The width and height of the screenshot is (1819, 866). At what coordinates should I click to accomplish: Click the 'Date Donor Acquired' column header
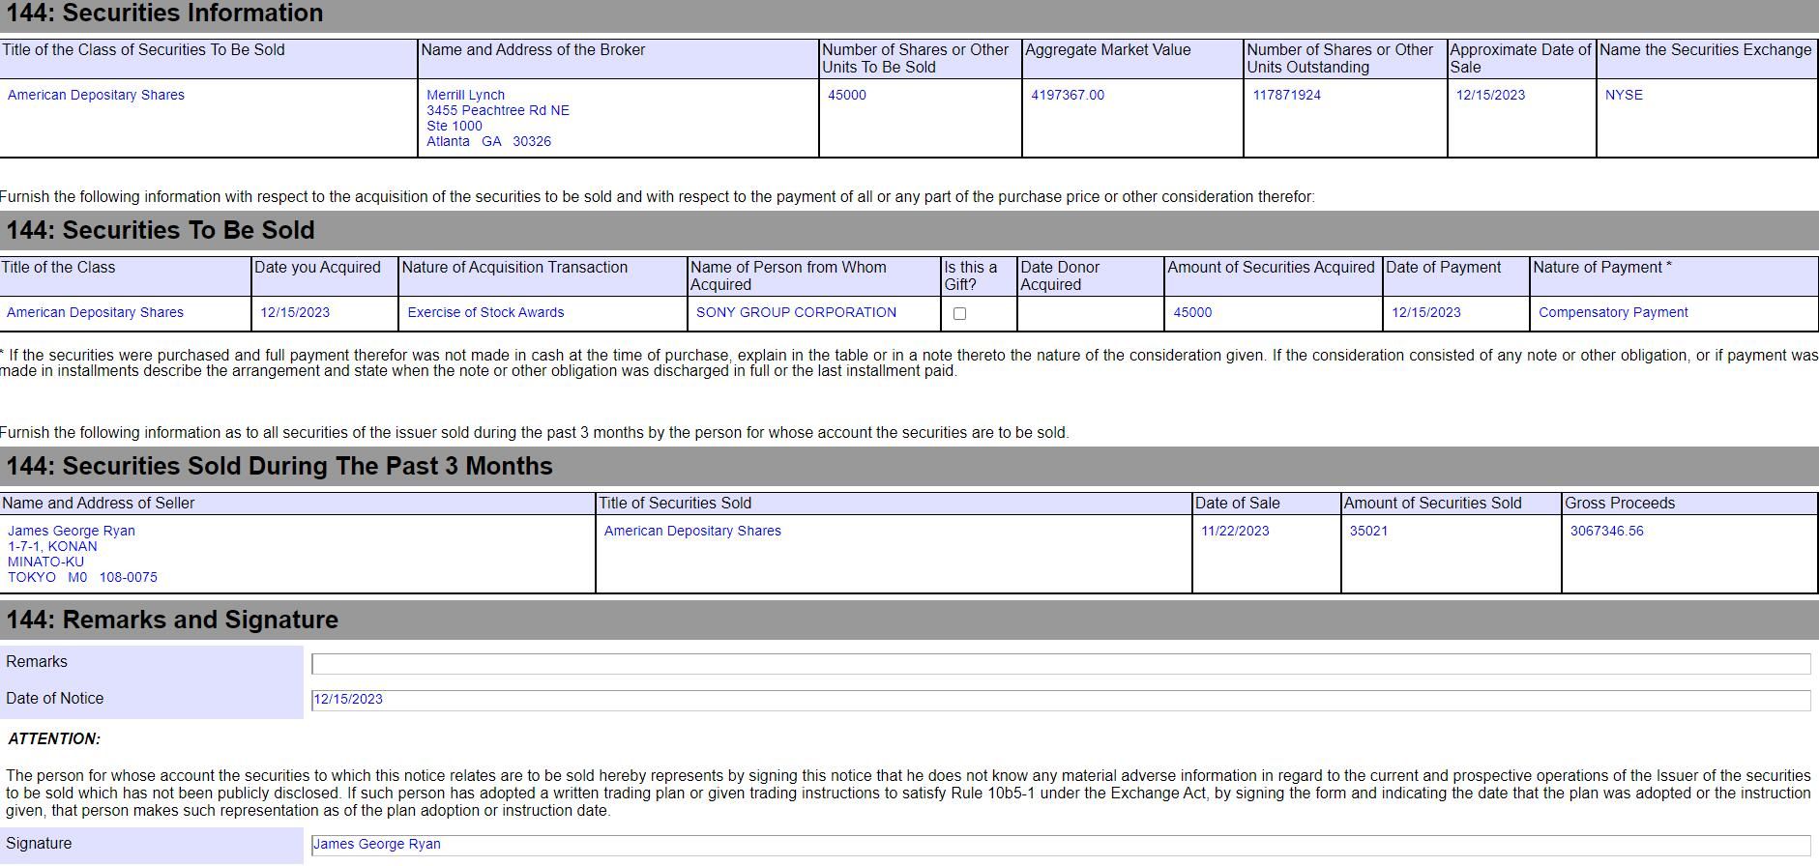(x=1061, y=275)
